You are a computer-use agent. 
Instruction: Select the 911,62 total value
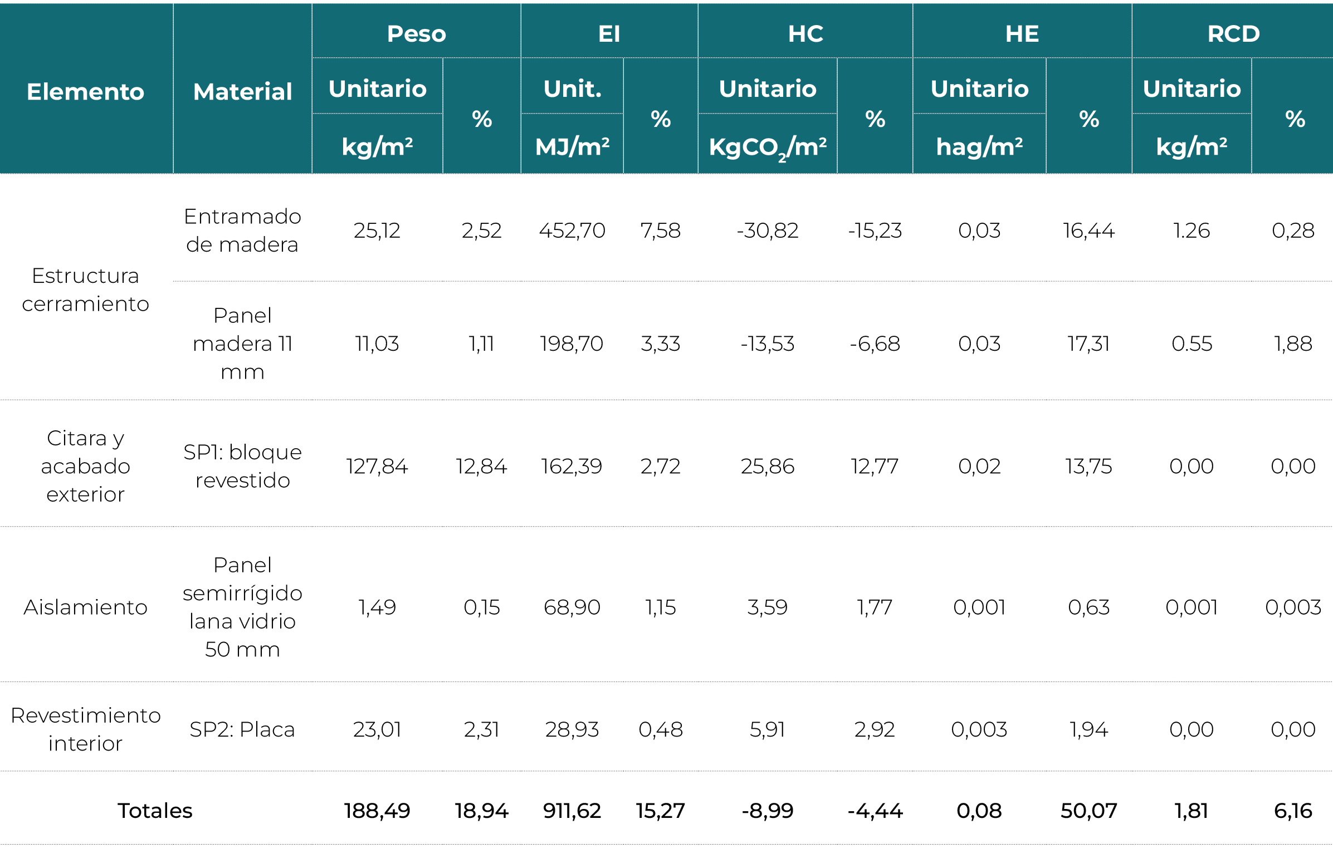(x=572, y=810)
